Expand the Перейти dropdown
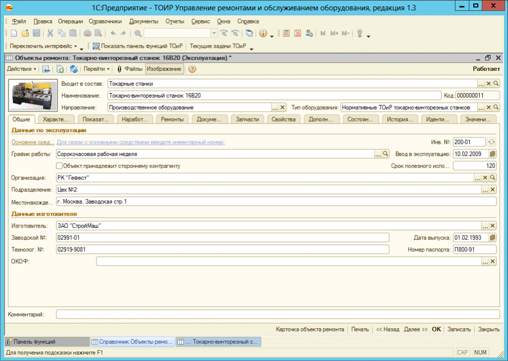The height and width of the screenshot is (361, 508). coord(97,69)
